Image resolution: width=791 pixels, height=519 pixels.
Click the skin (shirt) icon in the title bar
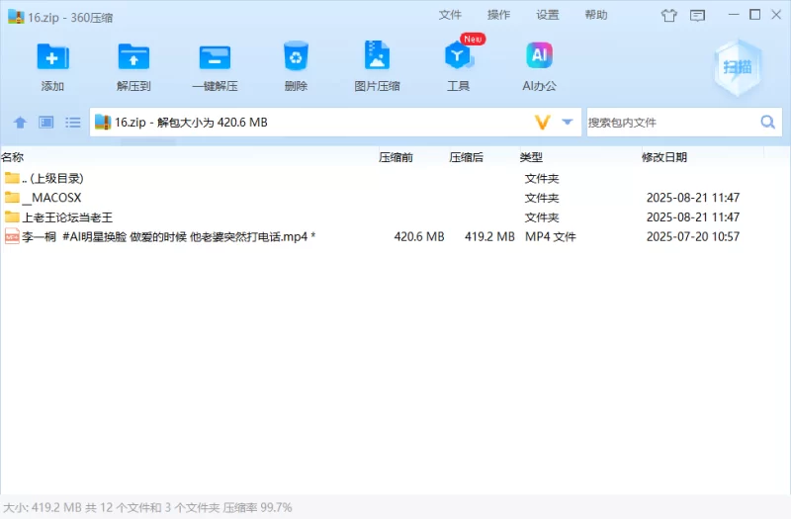[669, 15]
